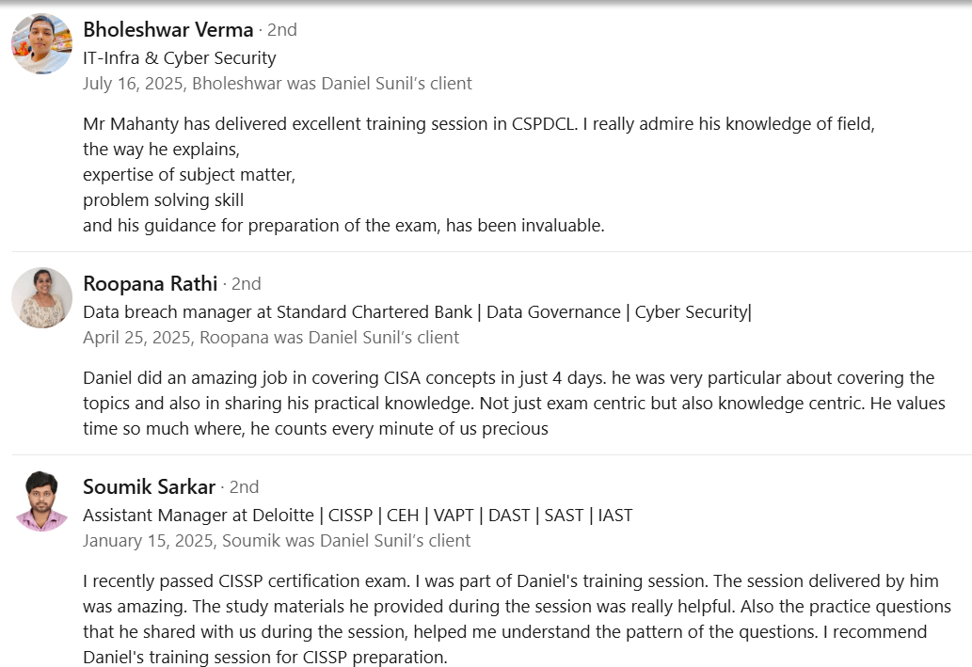Image resolution: width=972 pixels, height=667 pixels.
Task: Select the IT-Infra & Cyber Security headline
Action: (x=179, y=57)
